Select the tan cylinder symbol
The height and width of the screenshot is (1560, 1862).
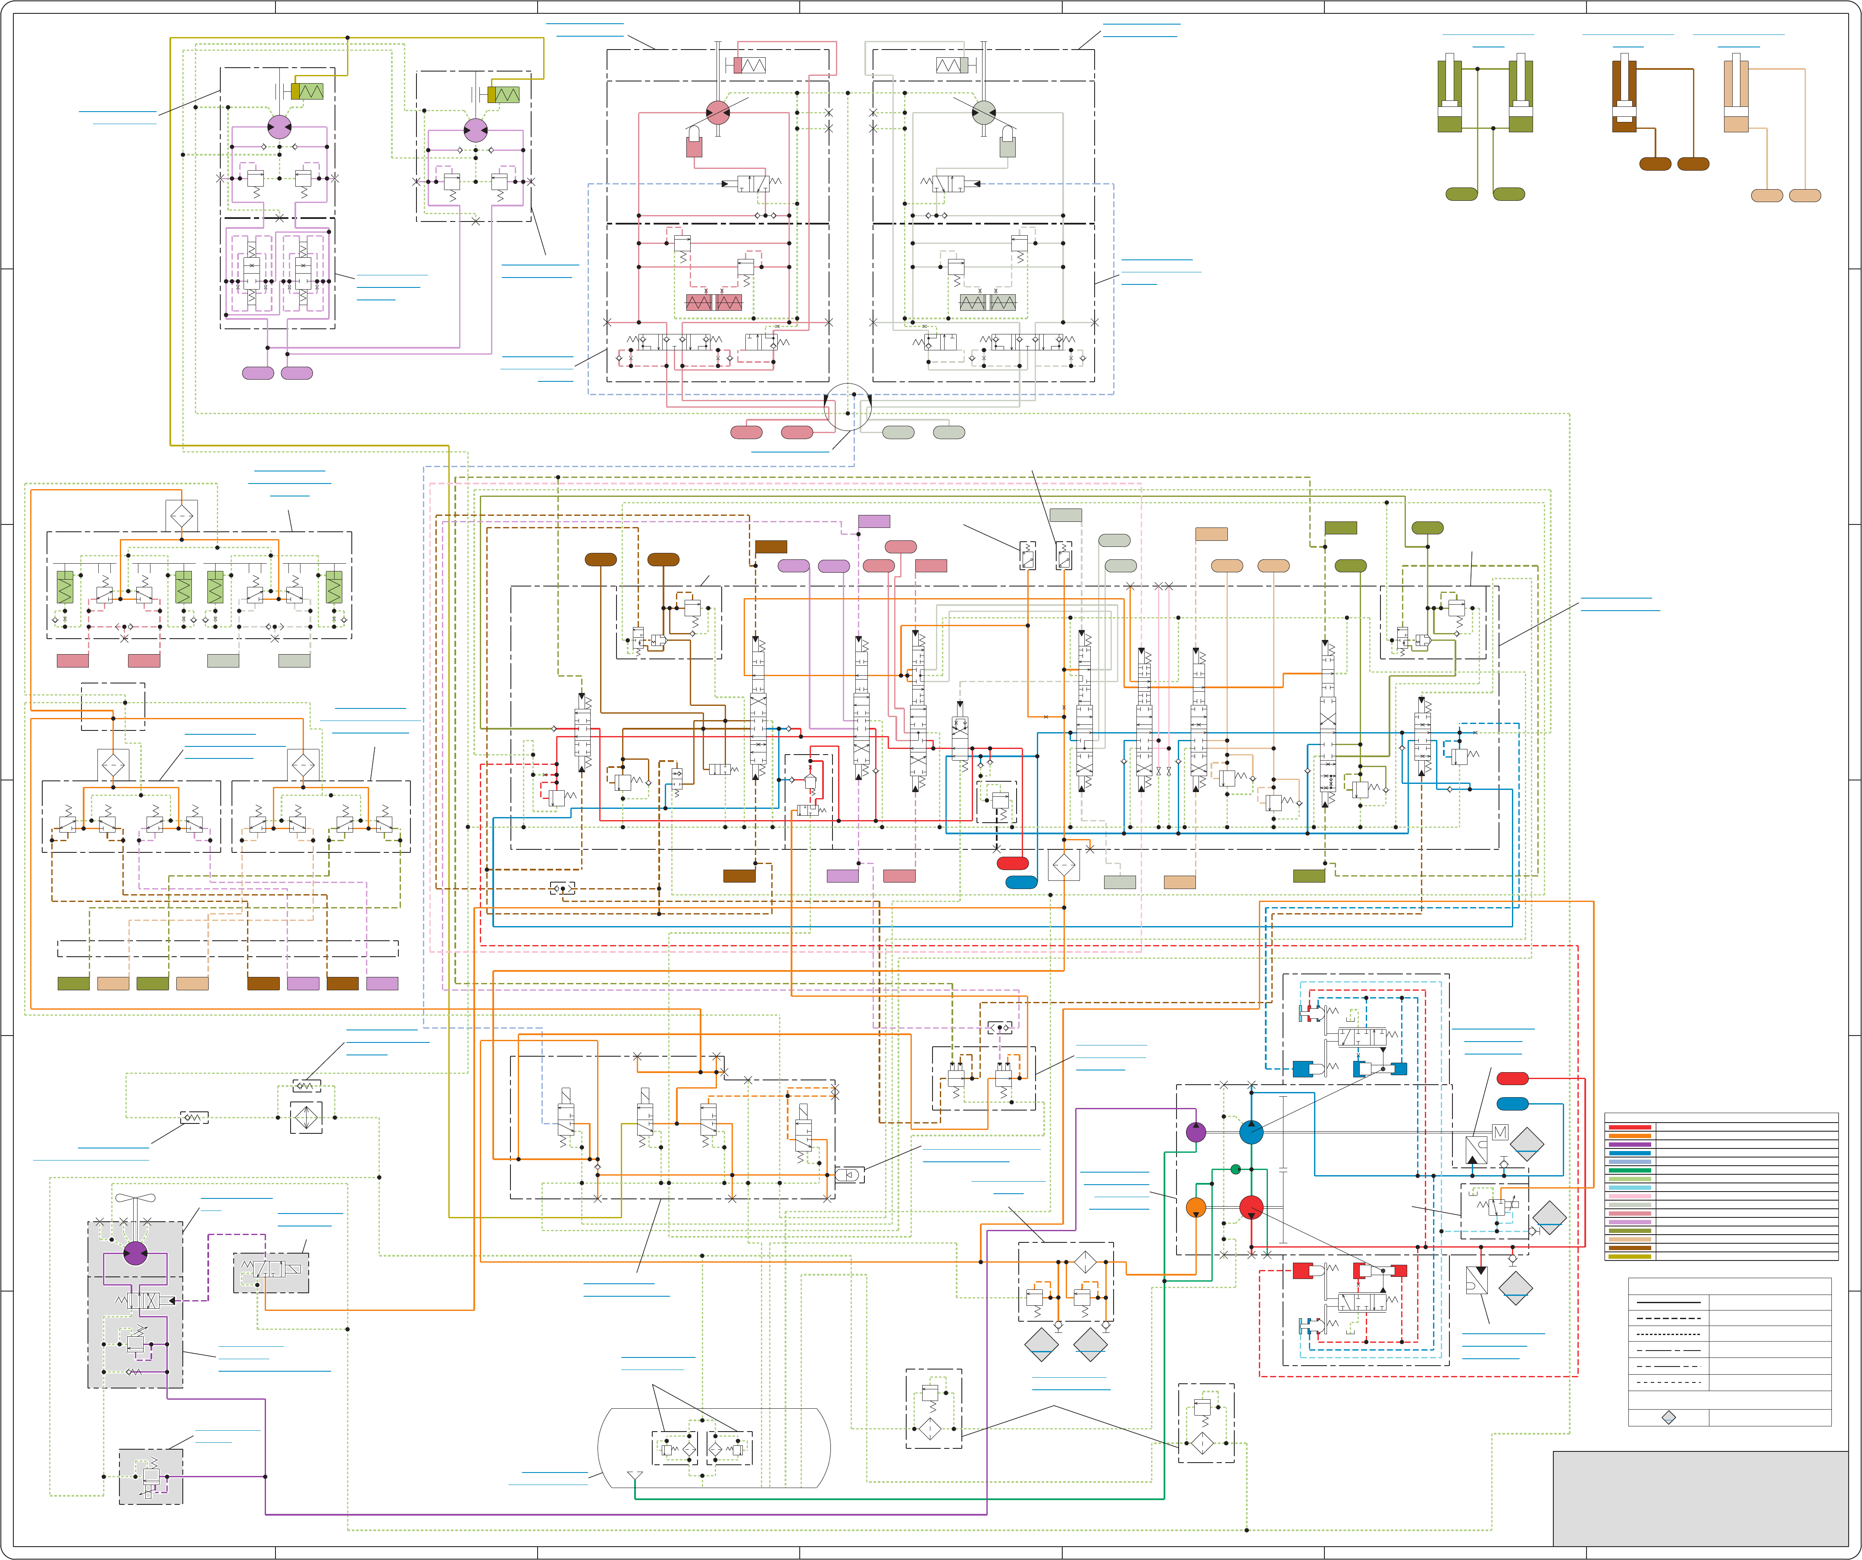click(1736, 92)
